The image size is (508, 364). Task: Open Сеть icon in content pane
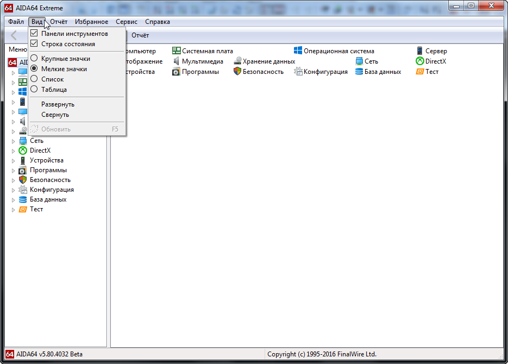359,61
